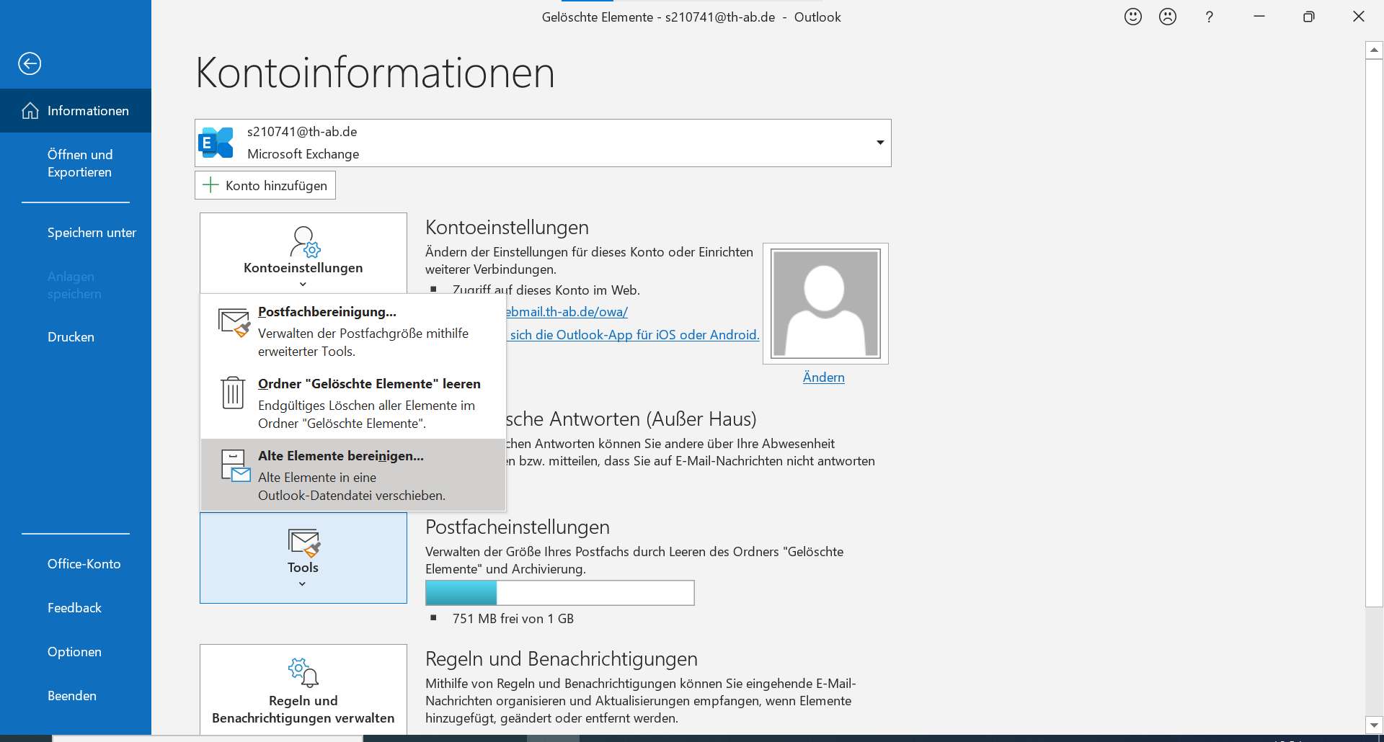Click the scrollbar up arrow
Screen dimensions: 1384x742
click(1374, 50)
